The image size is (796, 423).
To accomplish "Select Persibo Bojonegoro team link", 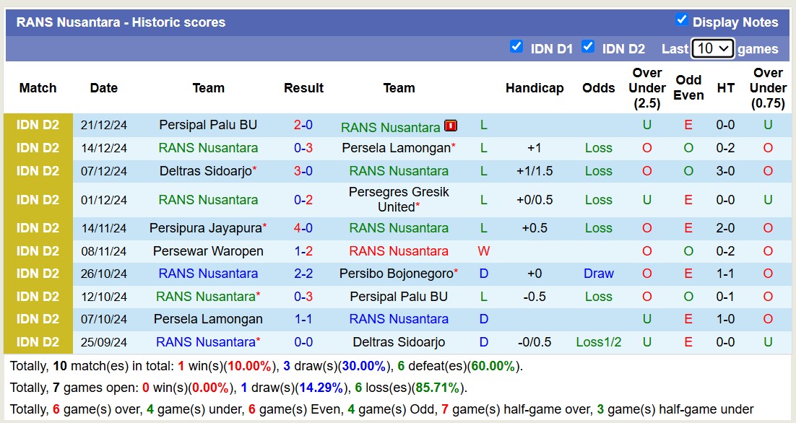I will [x=395, y=274].
